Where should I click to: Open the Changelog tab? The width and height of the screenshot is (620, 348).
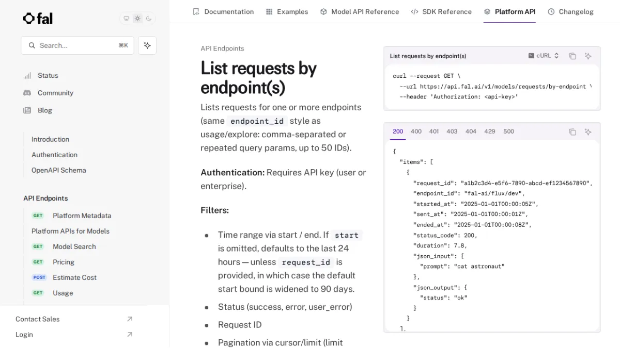pyautogui.click(x=570, y=11)
